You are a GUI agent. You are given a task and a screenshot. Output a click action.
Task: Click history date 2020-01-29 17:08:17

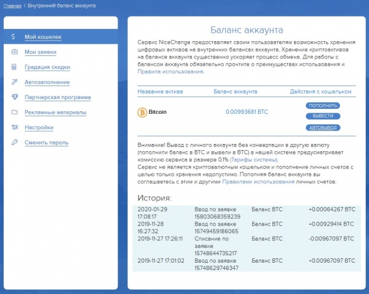153,213
